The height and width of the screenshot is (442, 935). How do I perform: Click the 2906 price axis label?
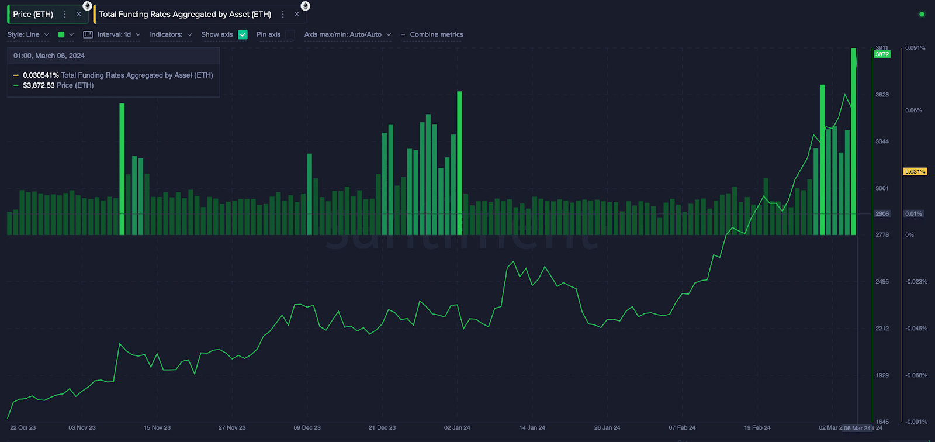click(882, 213)
